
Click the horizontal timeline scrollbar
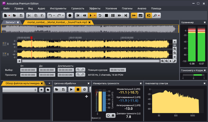(x=91, y=61)
